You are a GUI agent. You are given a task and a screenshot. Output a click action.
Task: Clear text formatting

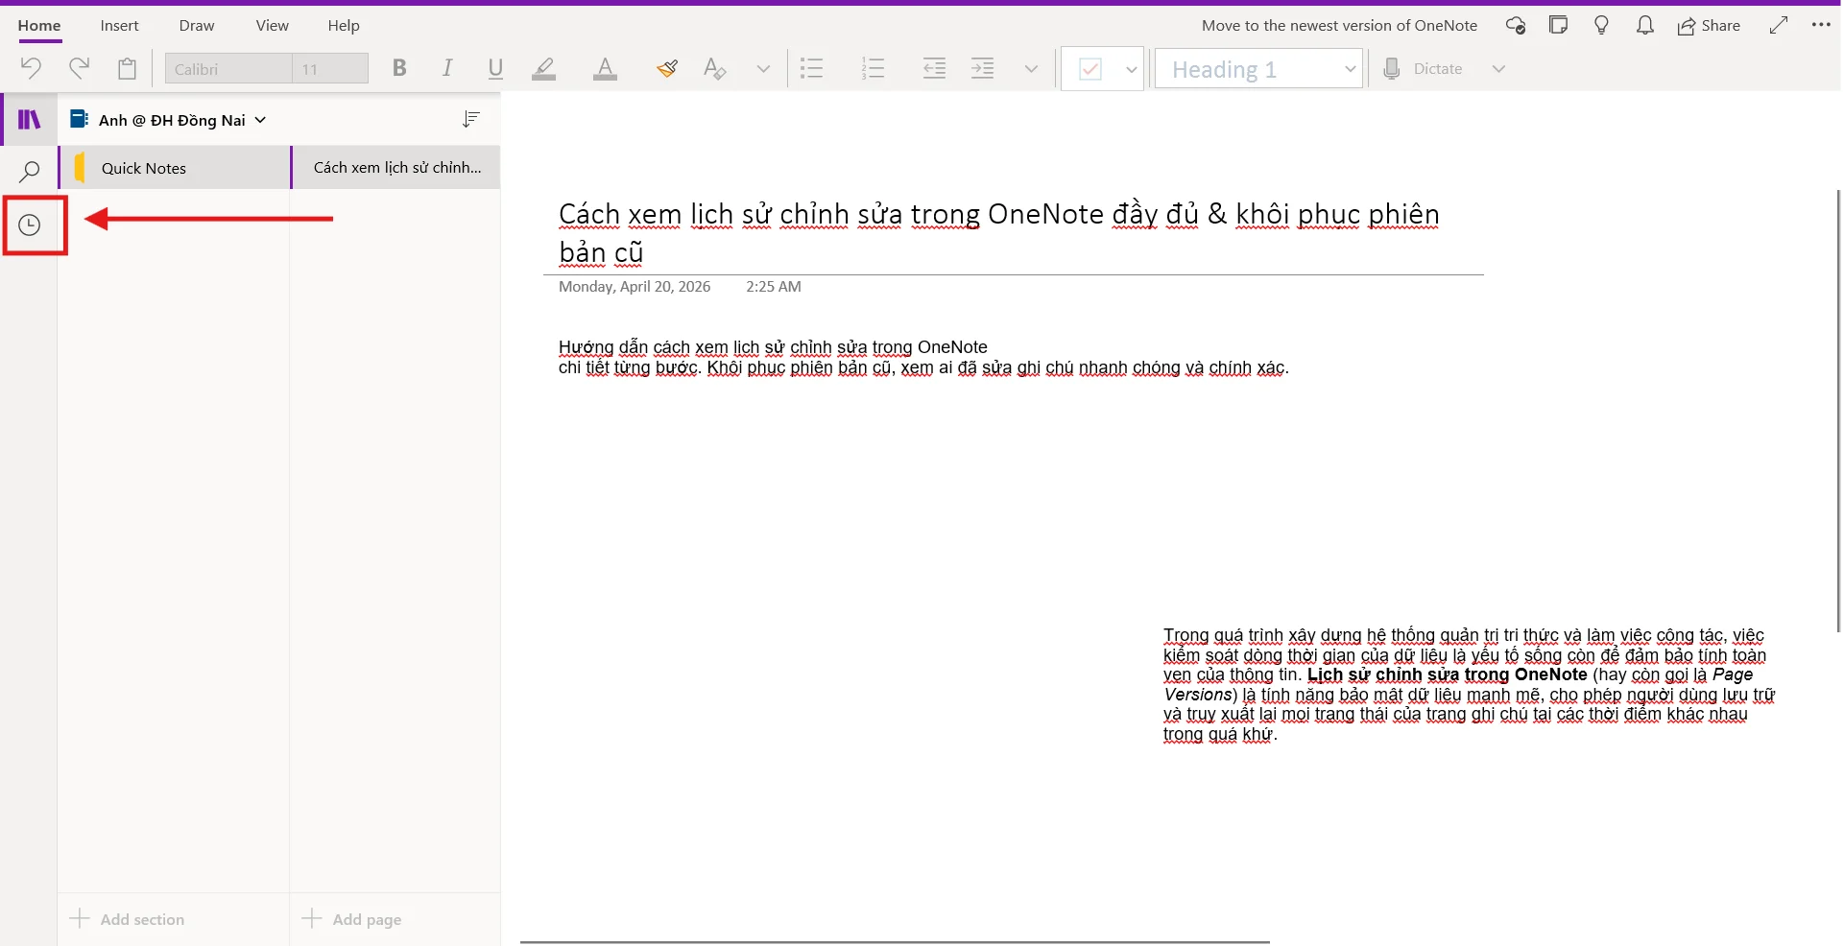[714, 68]
